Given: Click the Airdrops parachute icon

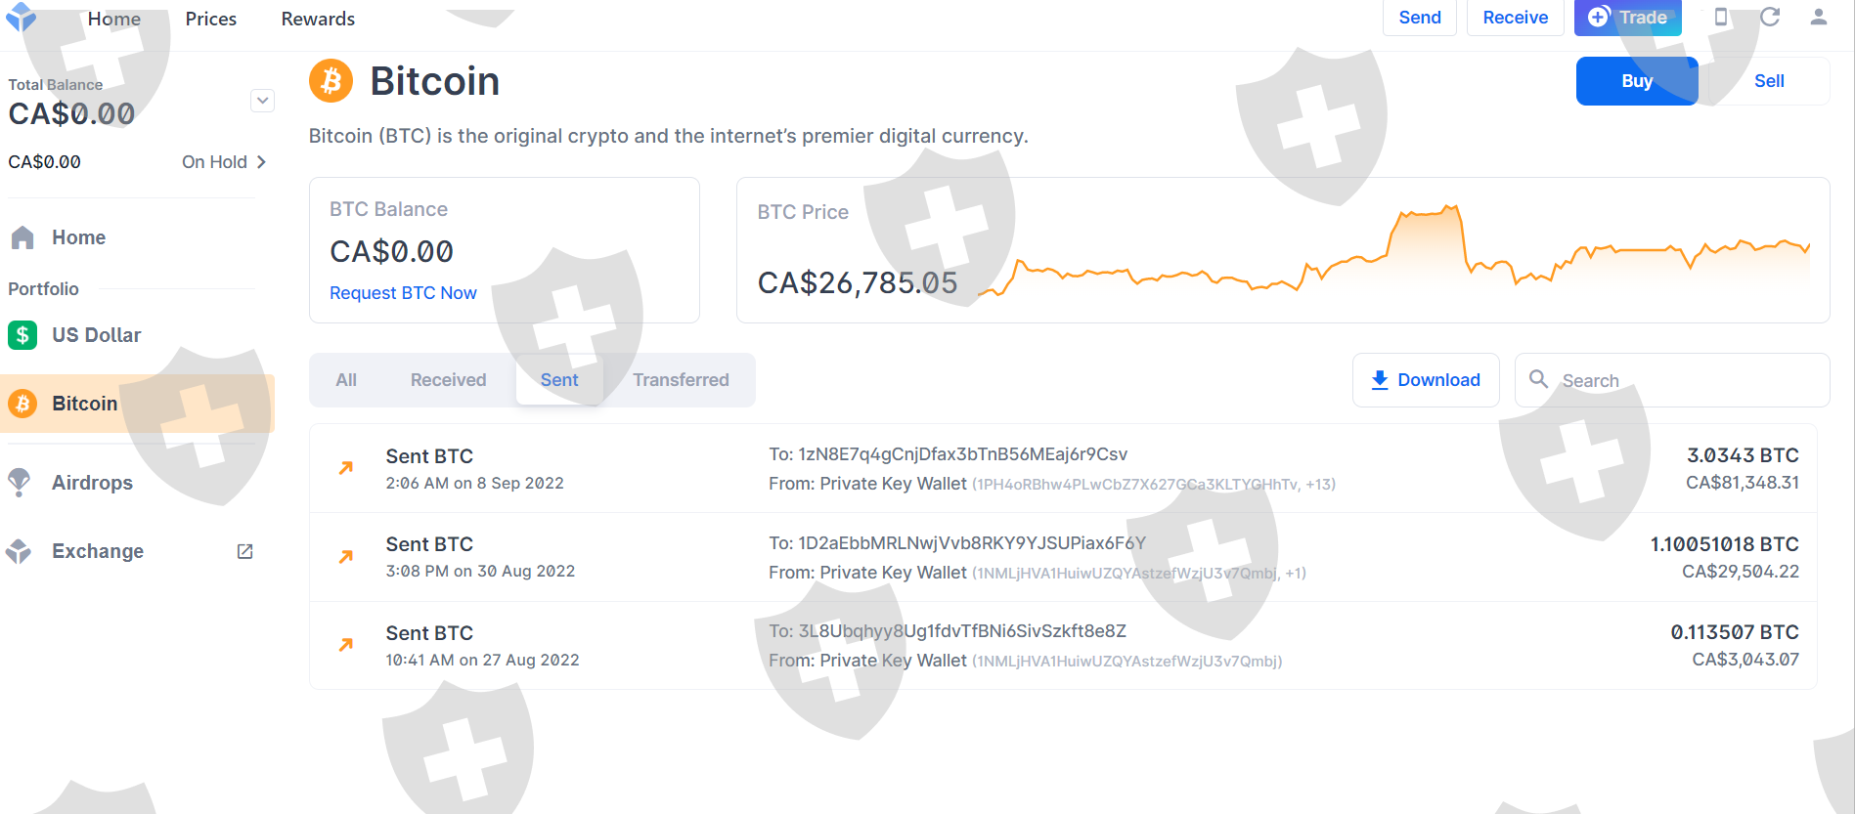Looking at the screenshot, I should [20, 482].
